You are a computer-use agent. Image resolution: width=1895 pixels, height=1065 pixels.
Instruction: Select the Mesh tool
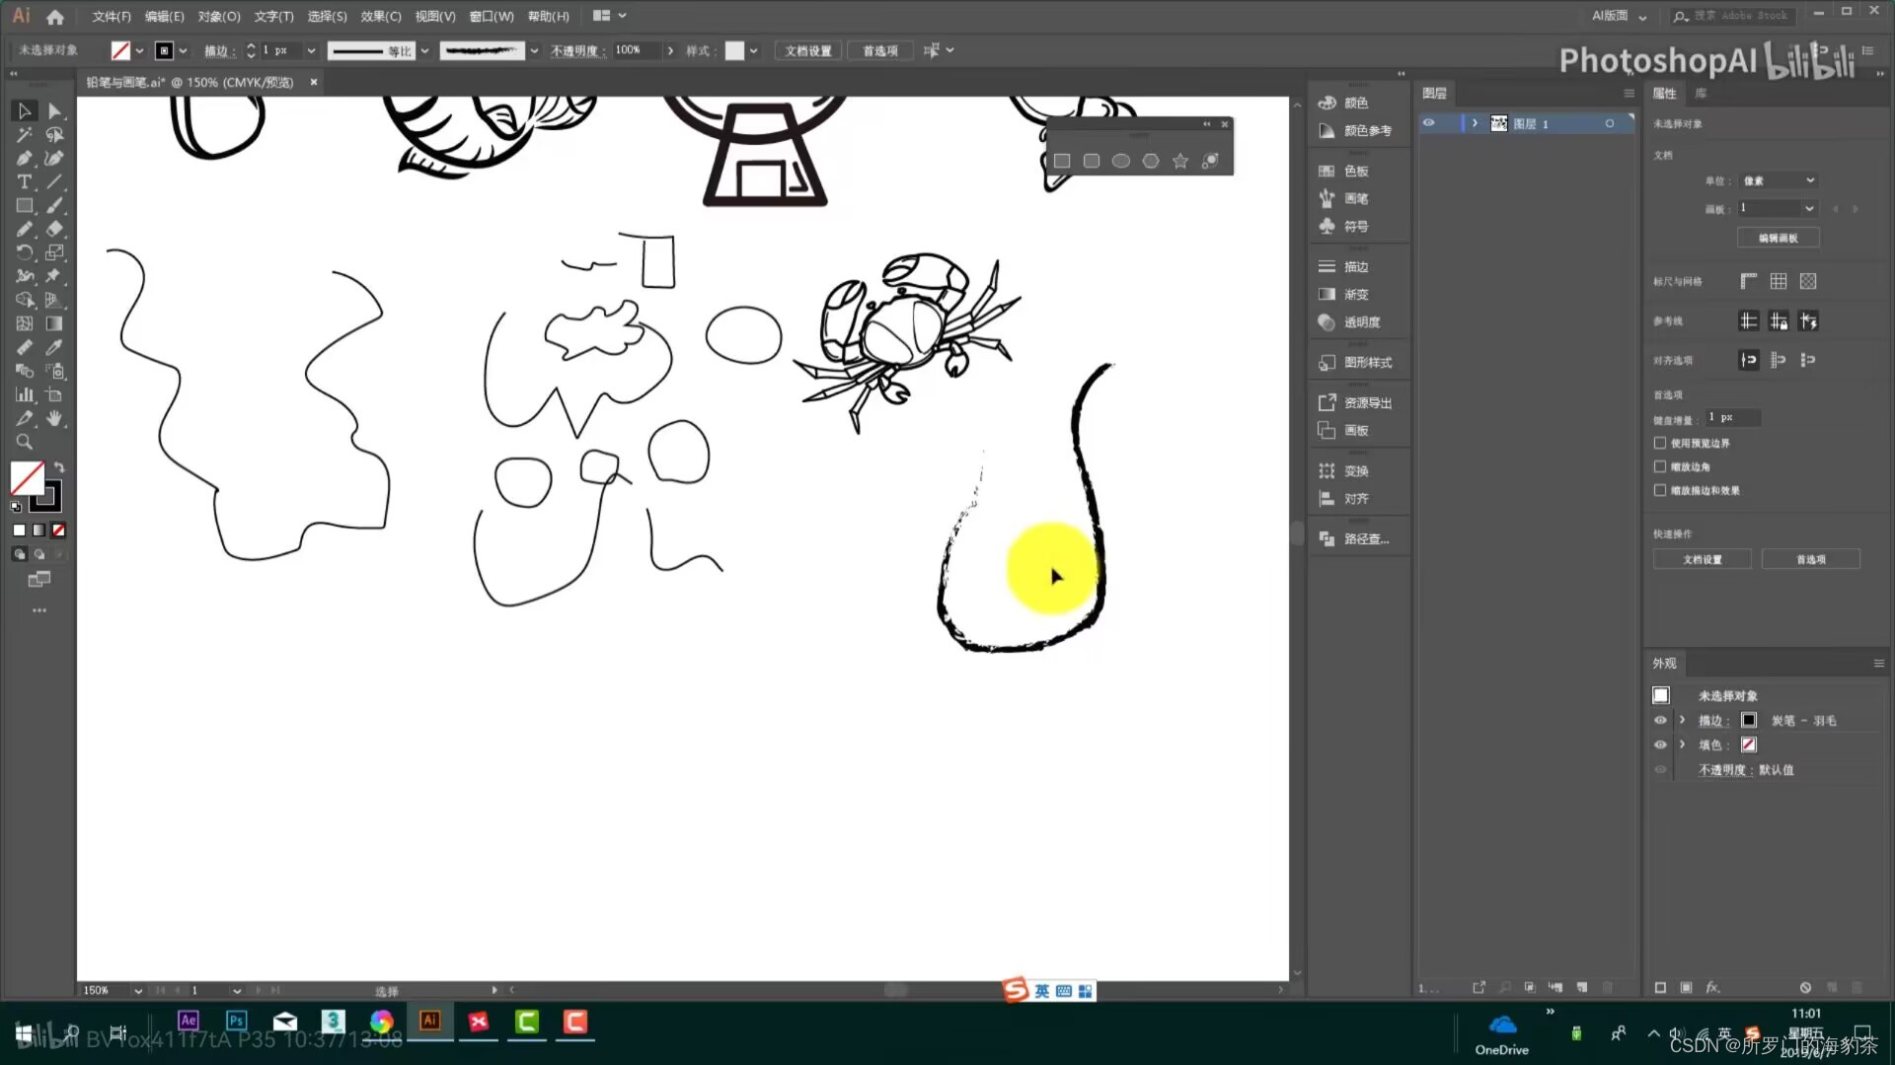[x=25, y=324]
